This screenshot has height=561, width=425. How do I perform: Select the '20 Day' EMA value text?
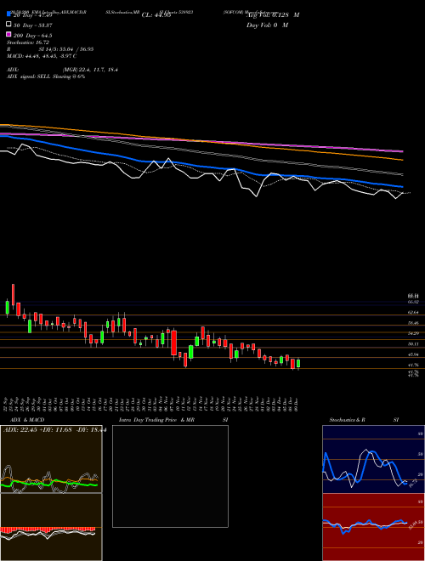pos(33,15)
